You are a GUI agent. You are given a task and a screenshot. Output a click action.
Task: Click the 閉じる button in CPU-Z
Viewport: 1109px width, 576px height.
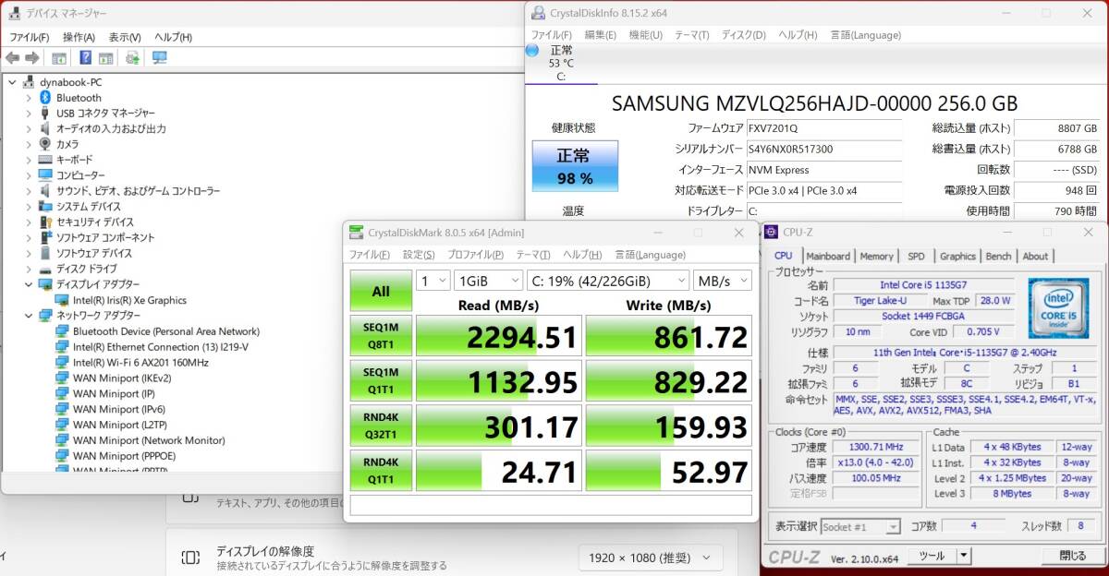point(1073,556)
